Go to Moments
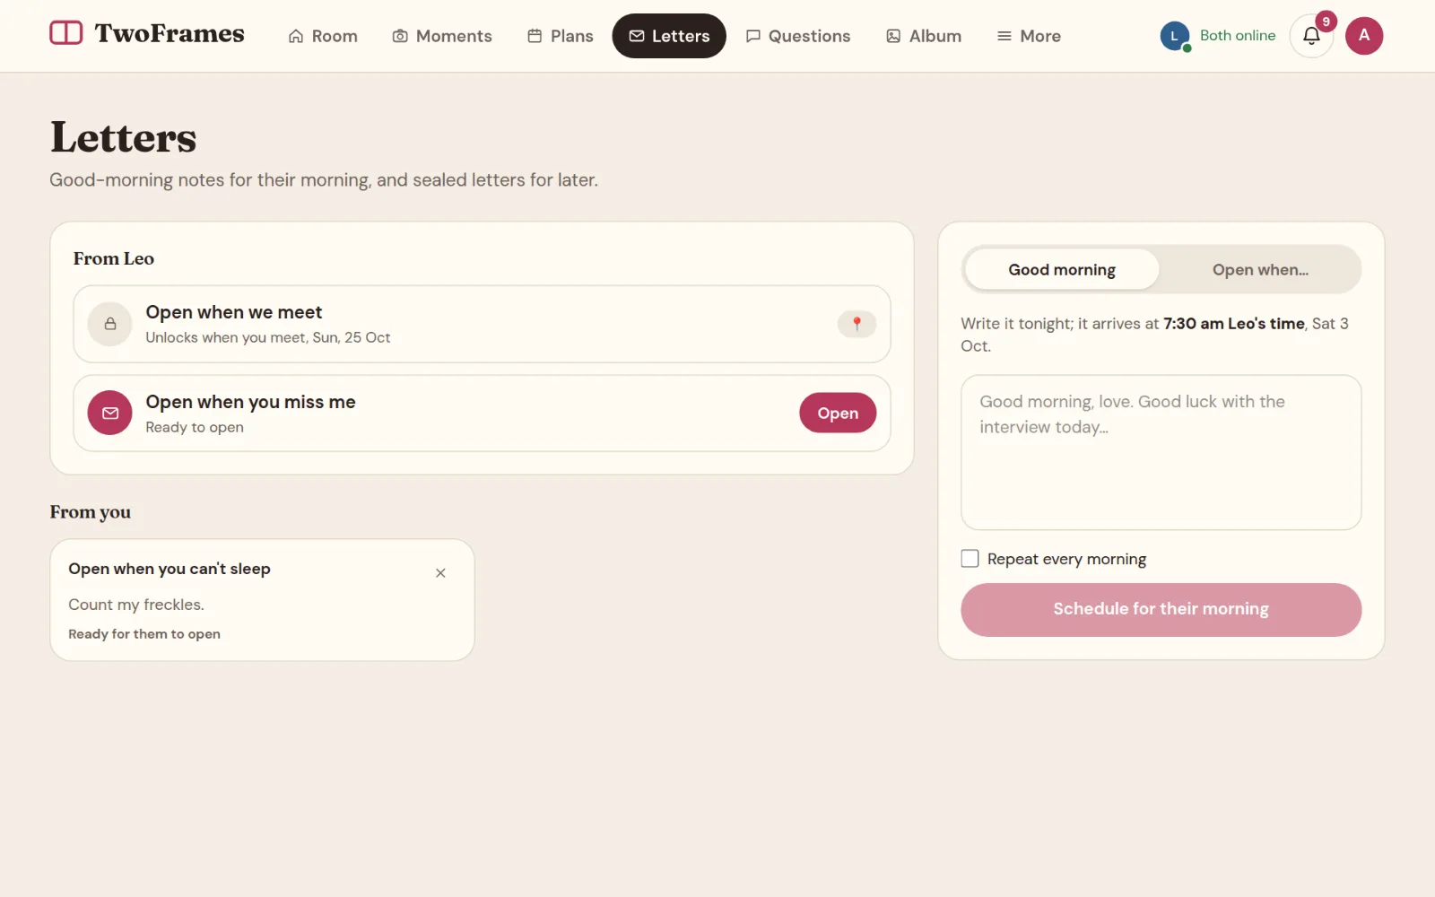The height and width of the screenshot is (897, 1435). pos(442,36)
